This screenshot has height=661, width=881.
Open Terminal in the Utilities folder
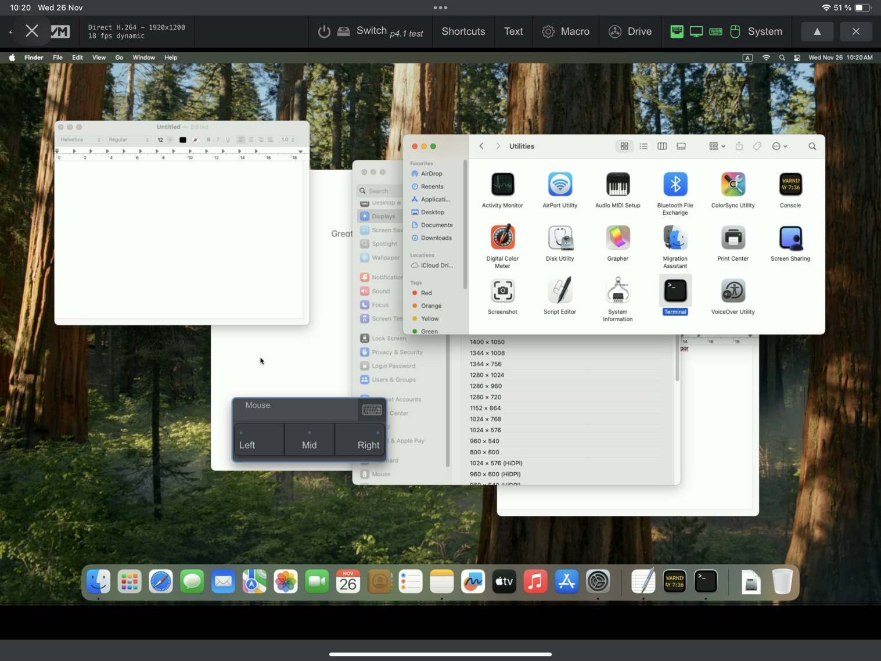click(x=675, y=291)
